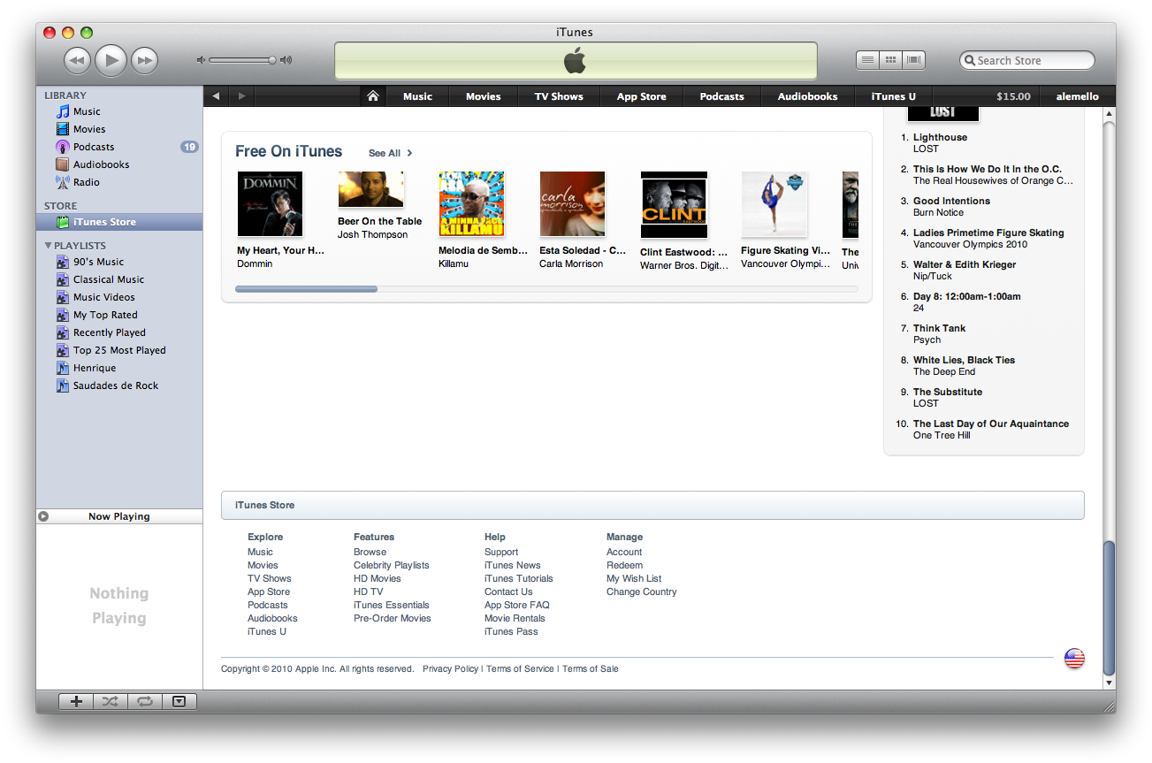
Task: Toggle shuffle mode
Action: [x=110, y=701]
